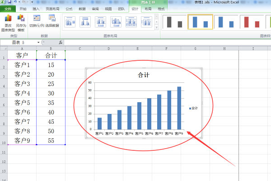Choose first chart layout thumbnail
271x181 pixels.
pos(70,22)
